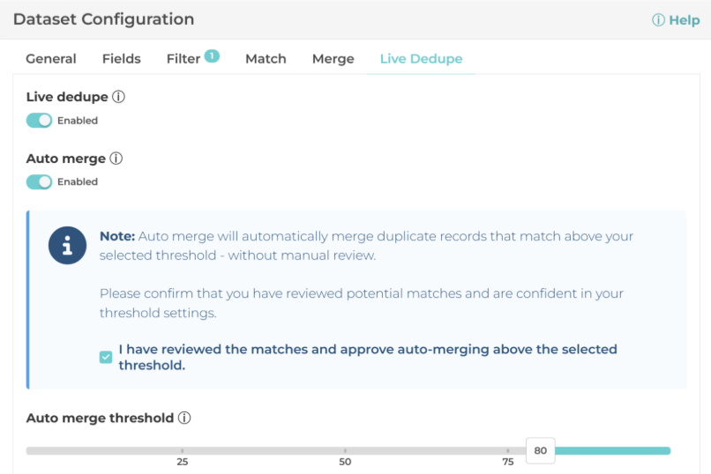The height and width of the screenshot is (474, 711).
Task: Open the Fields tab
Action: pyautogui.click(x=122, y=59)
